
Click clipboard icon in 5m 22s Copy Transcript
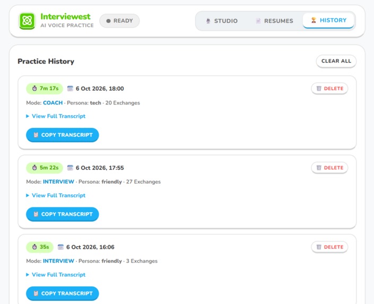click(36, 214)
